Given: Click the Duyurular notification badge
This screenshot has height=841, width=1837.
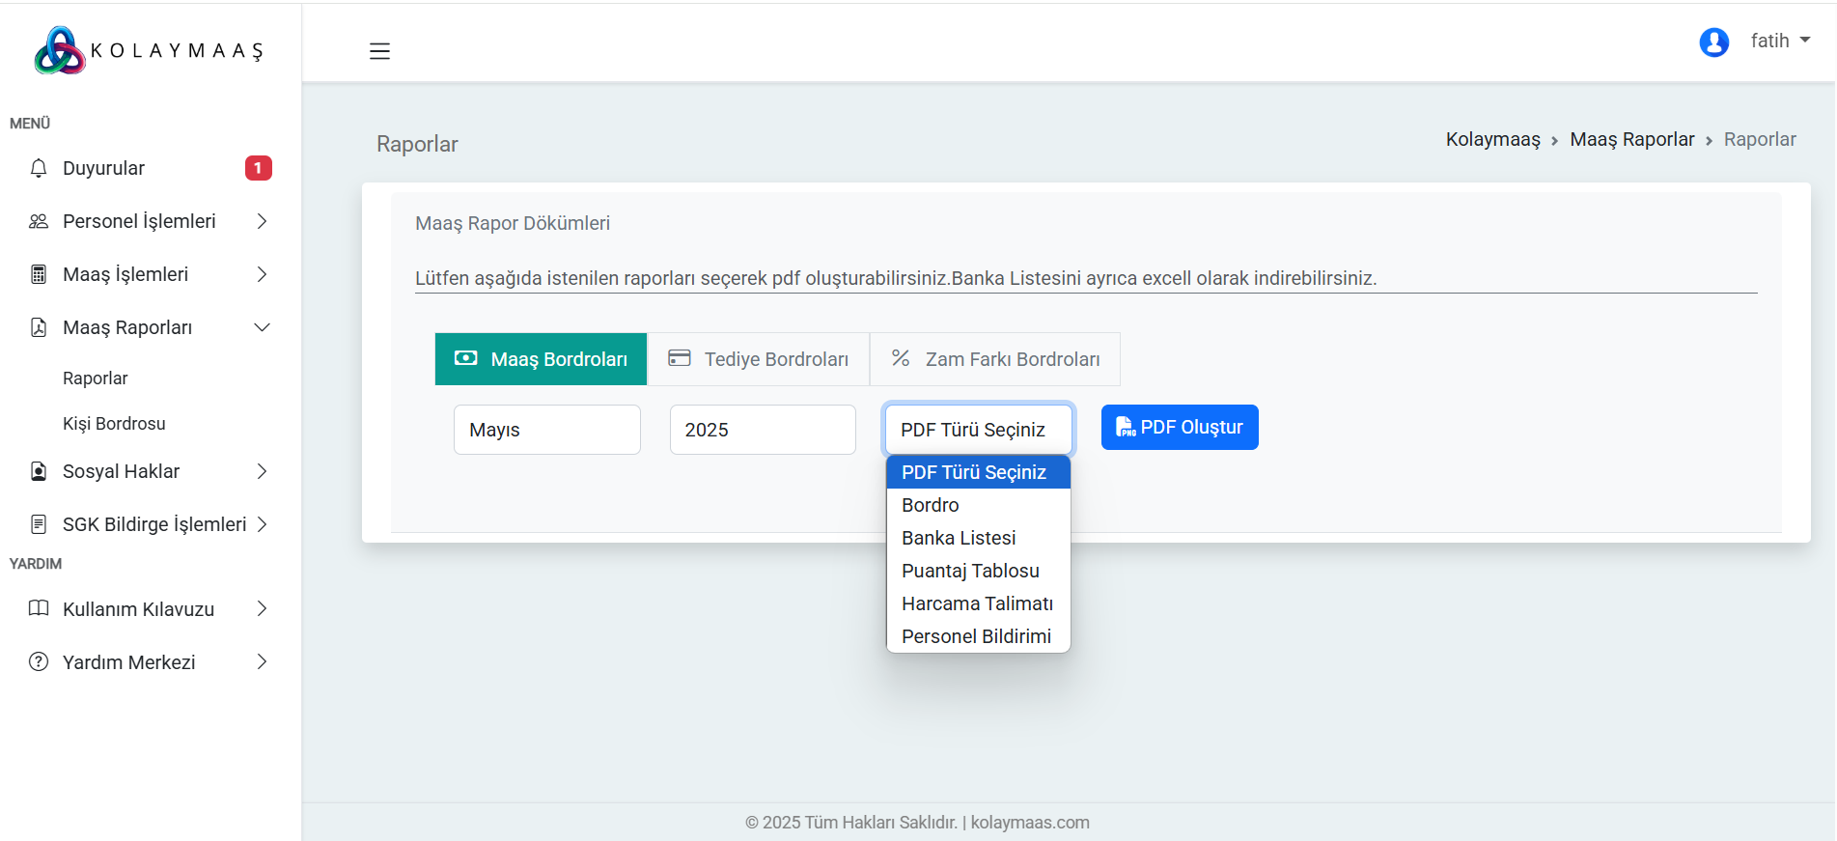Looking at the screenshot, I should point(258,168).
